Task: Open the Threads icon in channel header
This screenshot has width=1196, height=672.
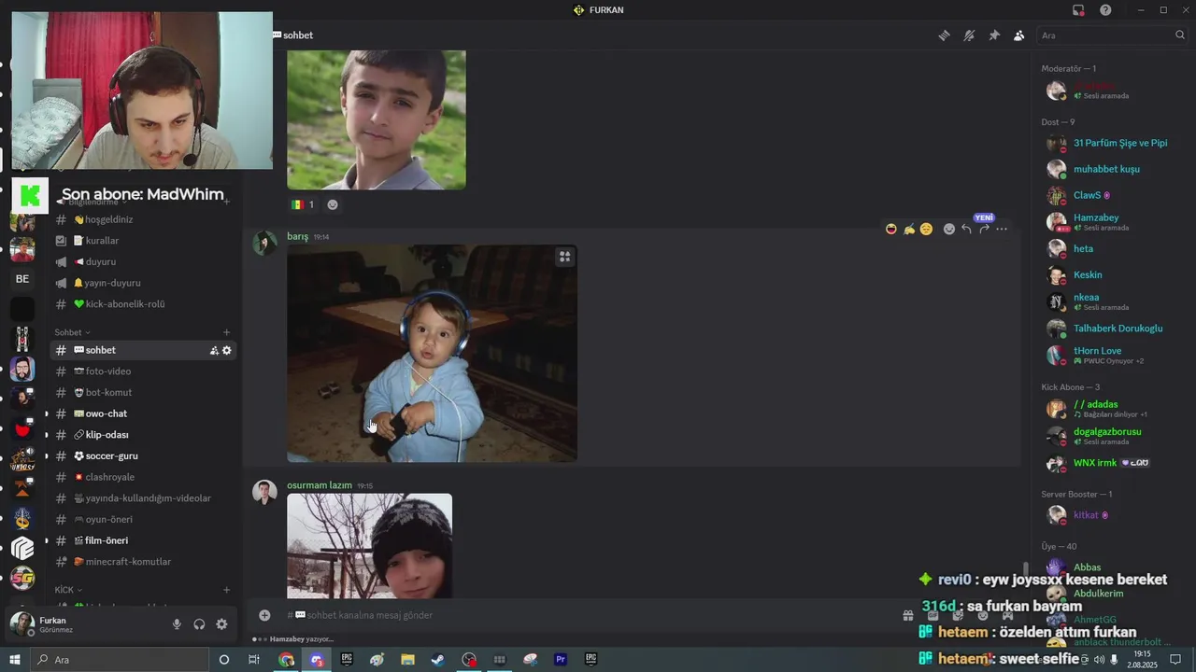Action: (x=944, y=35)
